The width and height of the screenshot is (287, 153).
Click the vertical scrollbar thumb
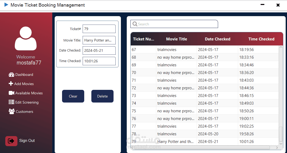pyautogui.click(x=281, y=134)
